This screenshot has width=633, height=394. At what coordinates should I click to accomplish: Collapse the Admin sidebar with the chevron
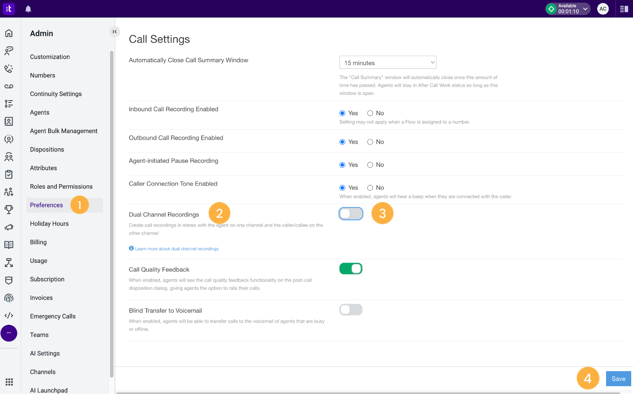pos(115,32)
